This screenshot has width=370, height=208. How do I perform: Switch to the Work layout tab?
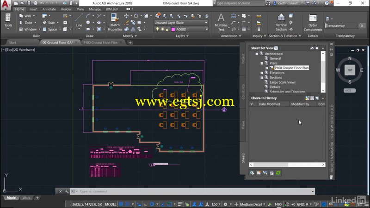click(26, 198)
